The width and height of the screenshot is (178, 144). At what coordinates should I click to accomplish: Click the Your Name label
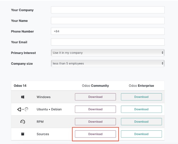[x=19, y=21]
